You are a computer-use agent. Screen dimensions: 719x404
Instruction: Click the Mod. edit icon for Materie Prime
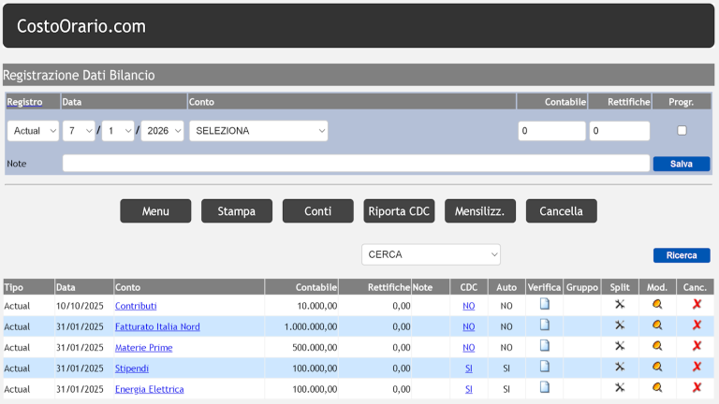pos(657,347)
